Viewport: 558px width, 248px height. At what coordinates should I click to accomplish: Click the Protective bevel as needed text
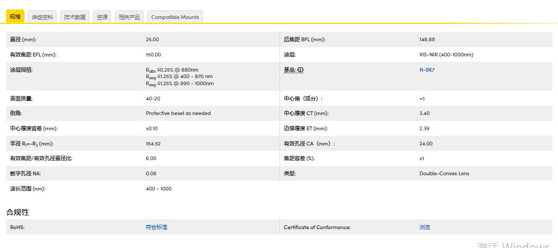(x=178, y=113)
